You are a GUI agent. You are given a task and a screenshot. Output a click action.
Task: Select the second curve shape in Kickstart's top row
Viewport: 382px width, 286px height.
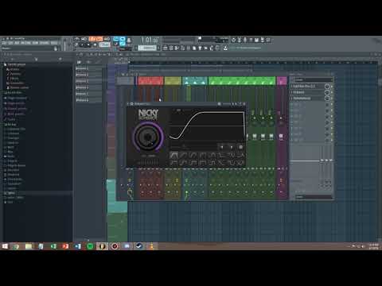tap(183, 155)
